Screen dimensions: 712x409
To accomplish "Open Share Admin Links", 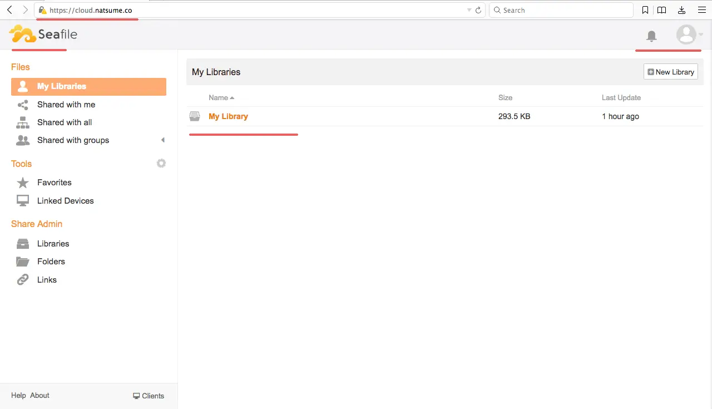I will click(x=47, y=280).
